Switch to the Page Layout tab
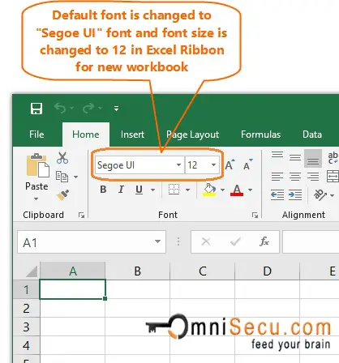 [x=192, y=135]
